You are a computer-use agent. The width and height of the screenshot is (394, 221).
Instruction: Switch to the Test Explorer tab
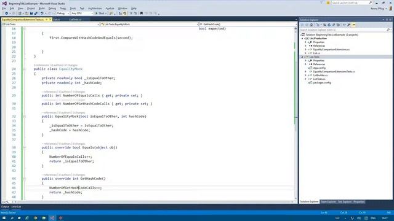[345, 202]
